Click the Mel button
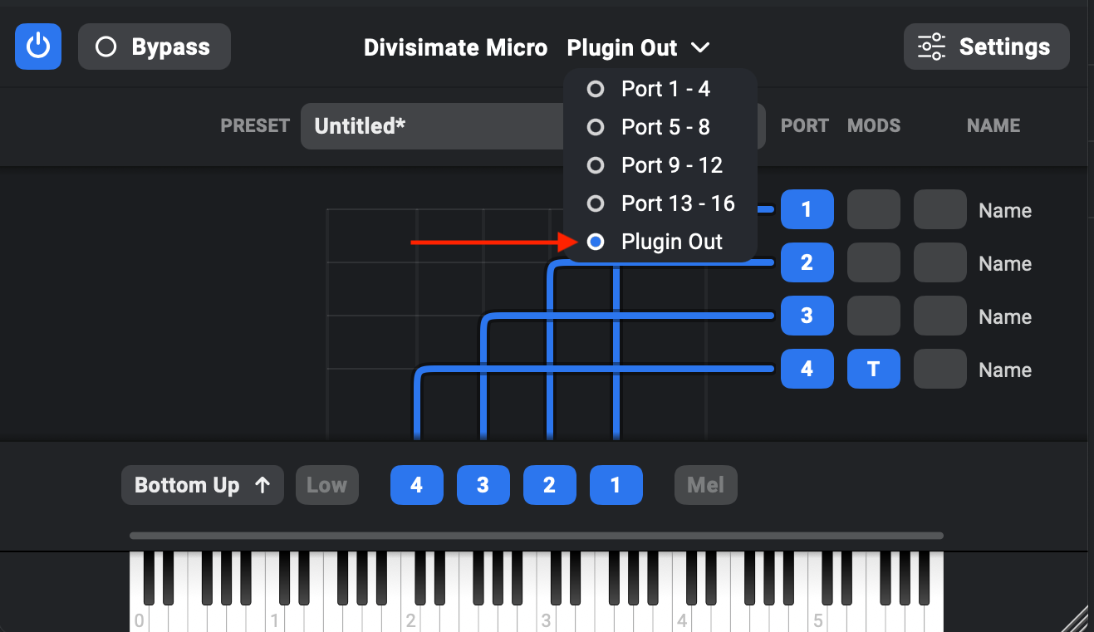1094x632 pixels. pyautogui.click(x=706, y=485)
